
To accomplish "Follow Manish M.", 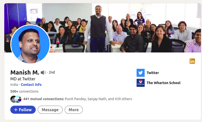I will (23, 110).
